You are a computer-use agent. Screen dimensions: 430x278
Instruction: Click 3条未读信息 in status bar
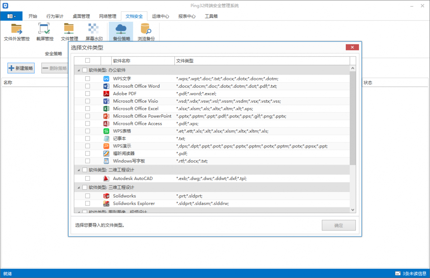click(x=415, y=274)
